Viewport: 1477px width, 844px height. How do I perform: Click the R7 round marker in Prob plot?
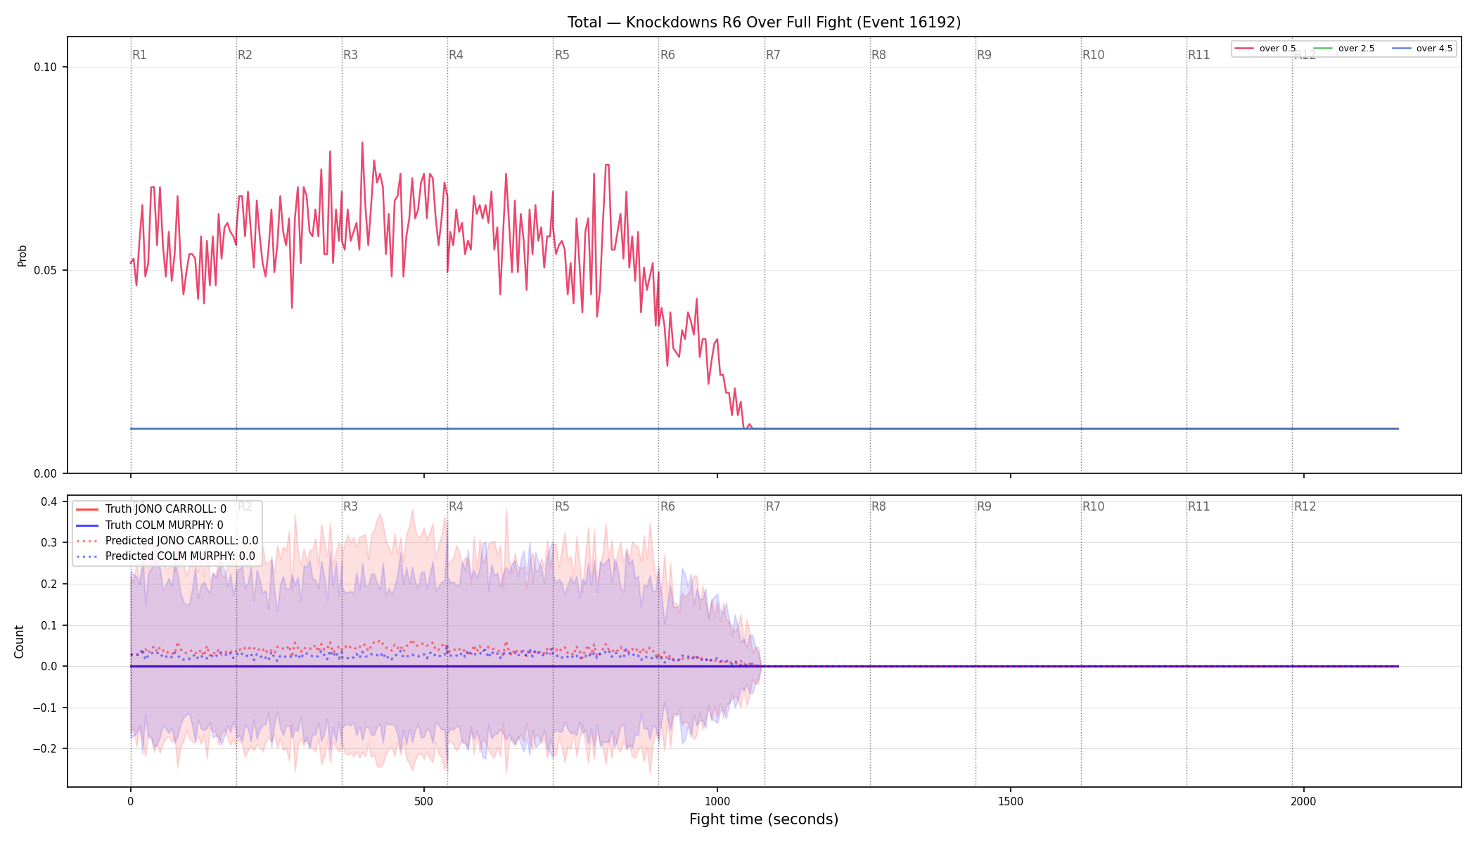[x=774, y=56]
